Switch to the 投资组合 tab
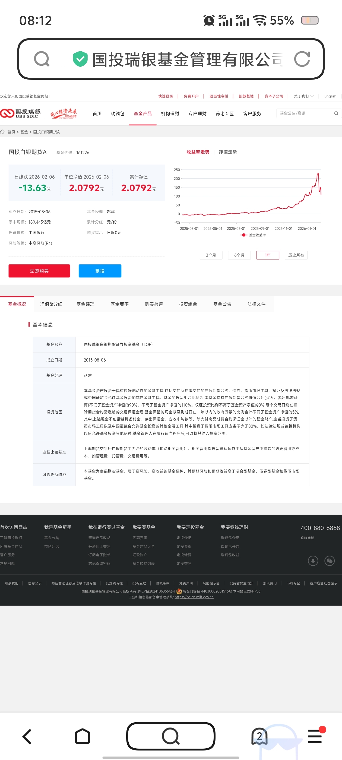 [188, 304]
